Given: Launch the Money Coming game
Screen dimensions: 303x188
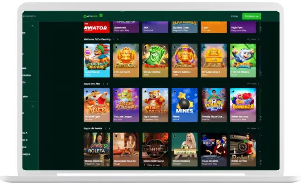Looking at the screenshot, I should [x=155, y=60].
